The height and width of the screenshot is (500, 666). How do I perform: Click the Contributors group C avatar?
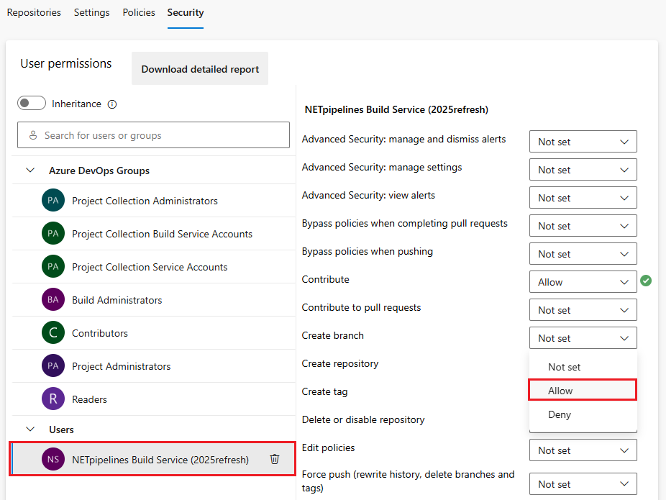click(x=53, y=333)
